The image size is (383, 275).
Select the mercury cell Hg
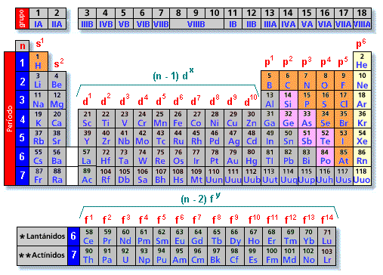point(252,156)
